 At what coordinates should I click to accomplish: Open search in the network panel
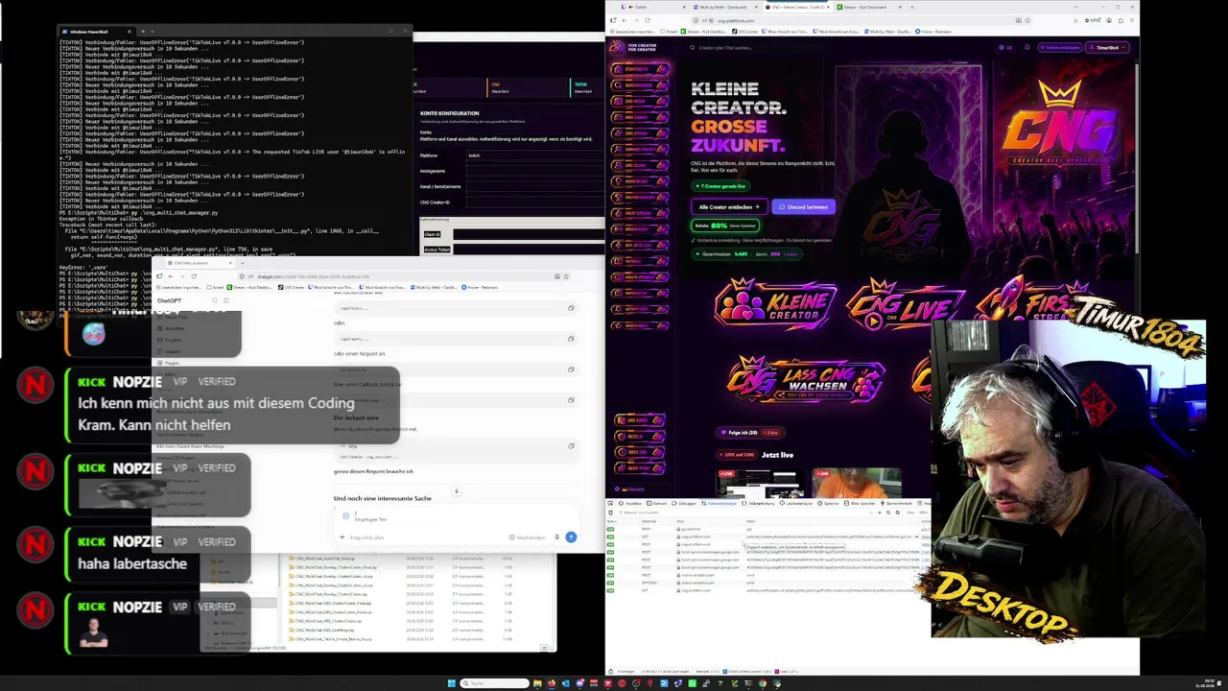point(889,512)
